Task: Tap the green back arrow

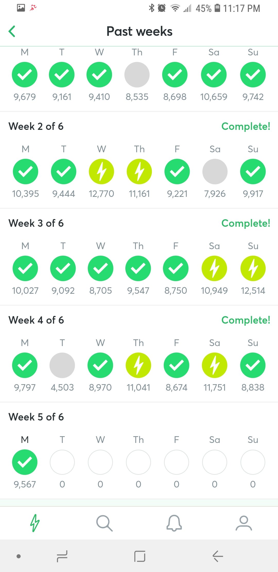Action: pyautogui.click(x=12, y=31)
